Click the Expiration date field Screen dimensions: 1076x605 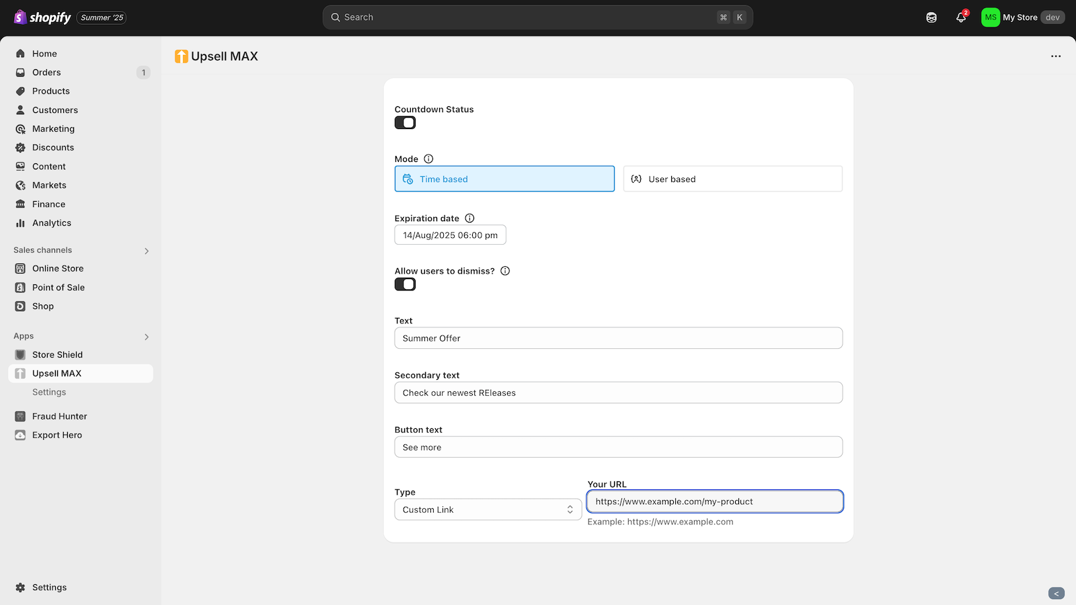449,235
